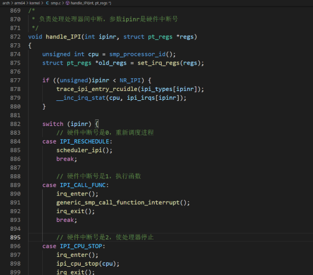Click generic_smp_call_function_interrupt call

point(118,202)
